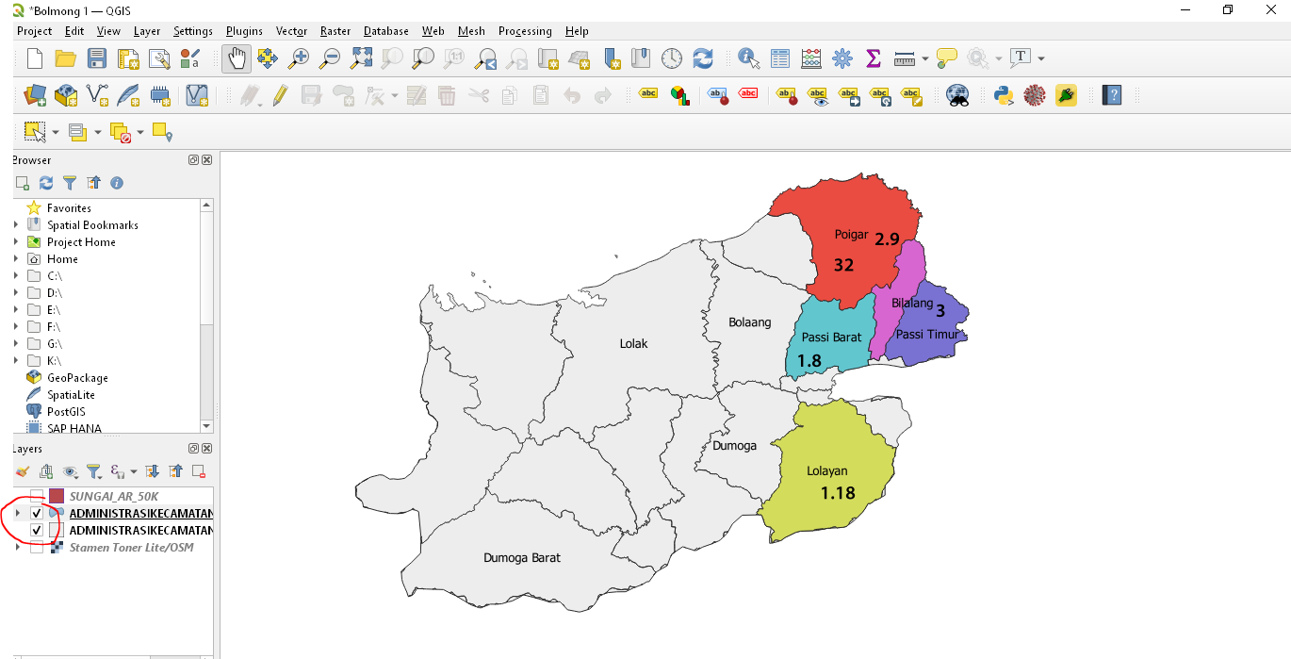Screen dimensions: 1291x659
Task: Open the Processing menu
Action: pyautogui.click(x=525, y=31)
